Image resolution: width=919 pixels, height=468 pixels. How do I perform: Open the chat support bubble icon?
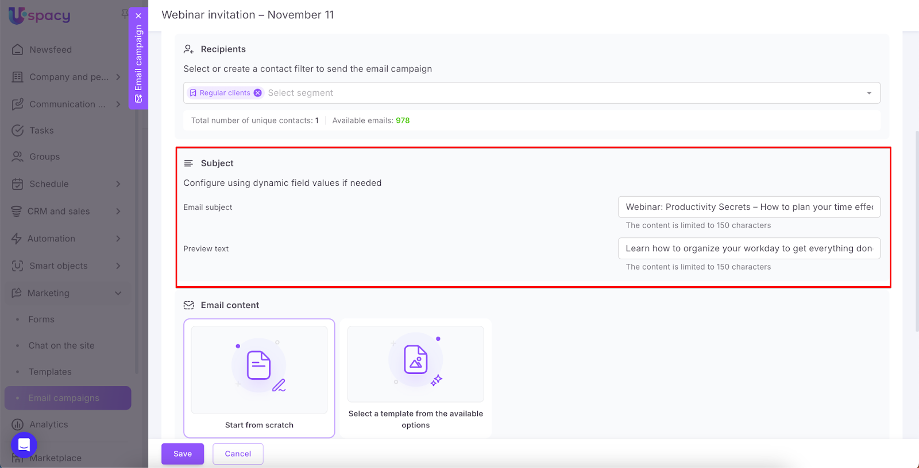click(x=24, y=444)
